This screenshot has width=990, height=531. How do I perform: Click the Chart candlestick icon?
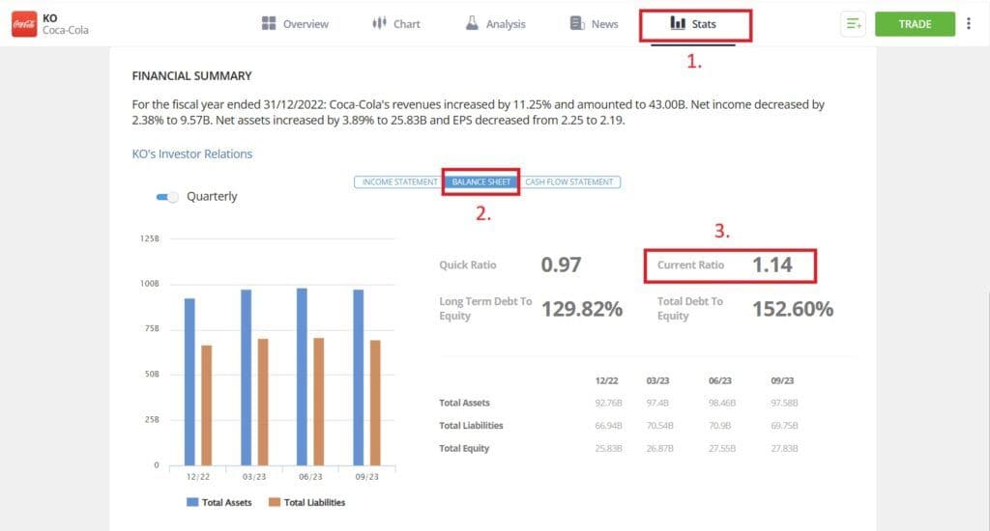[380, 24]
